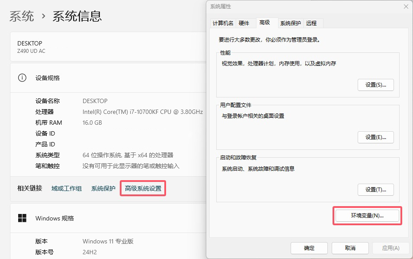Image resolution: width=413 pixels, height=259 pixels.
Task: Open 性能 settings with 设置(S) button
Action: pos(375,85)
